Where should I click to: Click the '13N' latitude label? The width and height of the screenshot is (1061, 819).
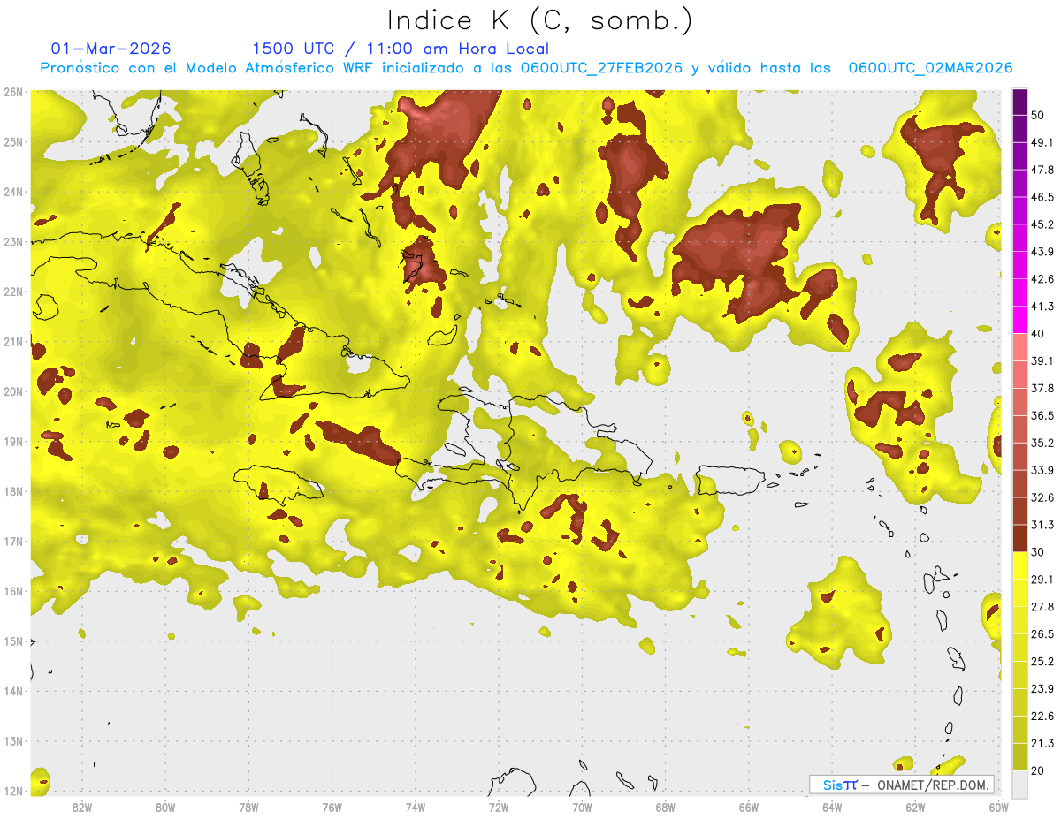[x=12, y=741]
